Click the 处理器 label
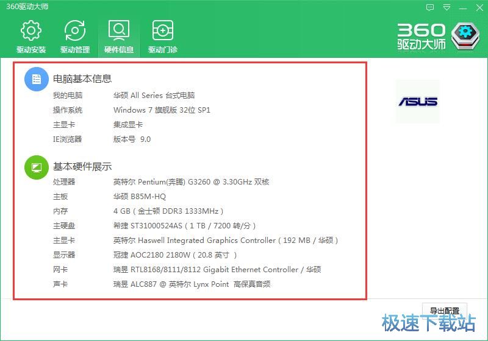The width and height of the screenshot is (488, 341). (64, 181)
